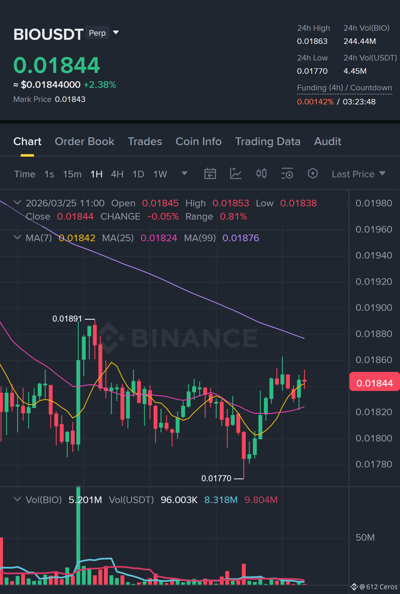Click the 0.01844 current price tag
Screen dimensions: 400x594
click(374, 383)
